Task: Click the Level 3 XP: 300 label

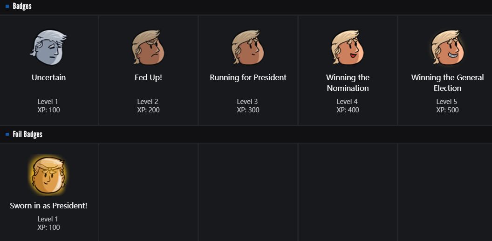Action: pyautogui.click(x=248, y=106)
